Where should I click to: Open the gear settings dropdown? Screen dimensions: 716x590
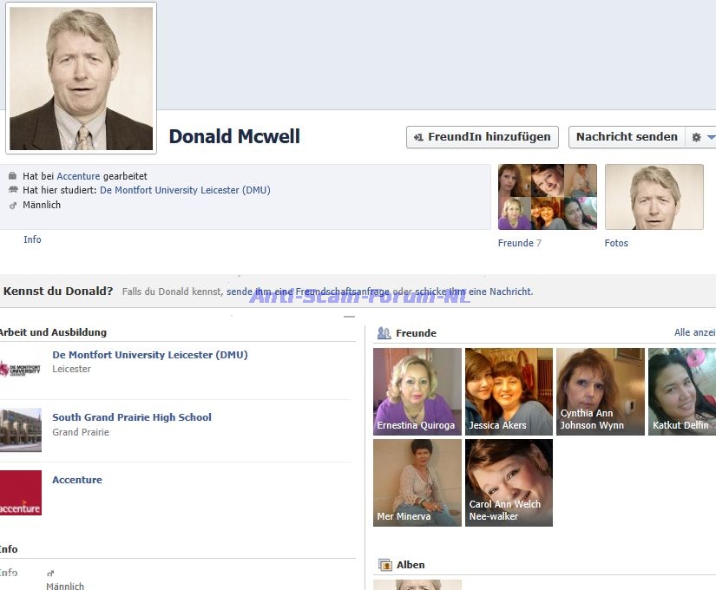point(700,137)
